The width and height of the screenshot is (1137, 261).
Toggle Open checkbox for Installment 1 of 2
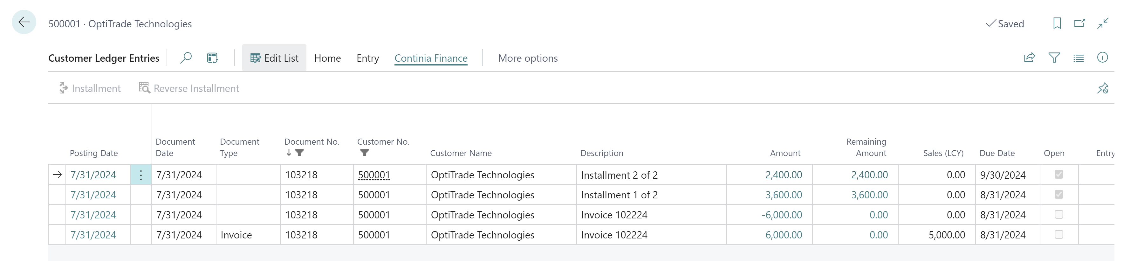[1058, 194]
